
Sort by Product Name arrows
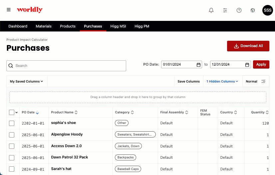pyautogui.click(x=76, y=112)
